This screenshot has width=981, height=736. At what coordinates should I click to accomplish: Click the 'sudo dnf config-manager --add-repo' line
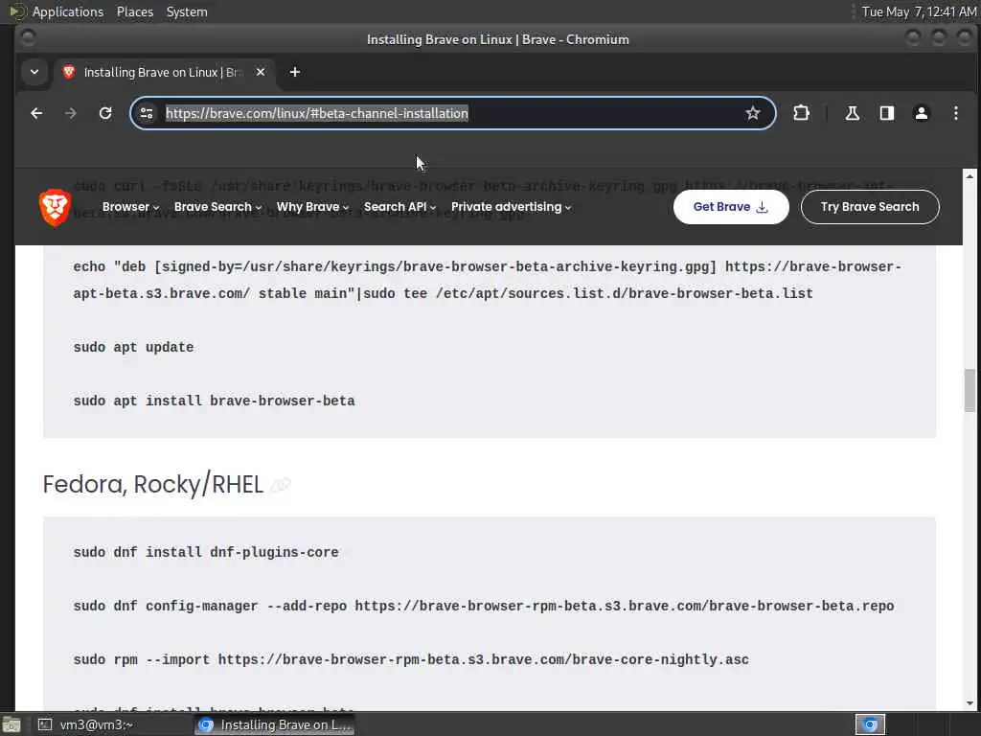tap(484, 607)
